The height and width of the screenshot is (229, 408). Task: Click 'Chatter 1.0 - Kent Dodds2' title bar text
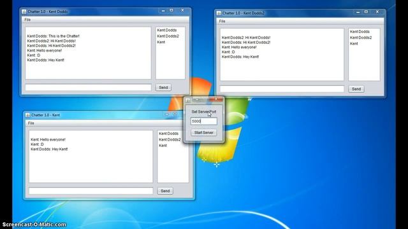pos(243,13)
